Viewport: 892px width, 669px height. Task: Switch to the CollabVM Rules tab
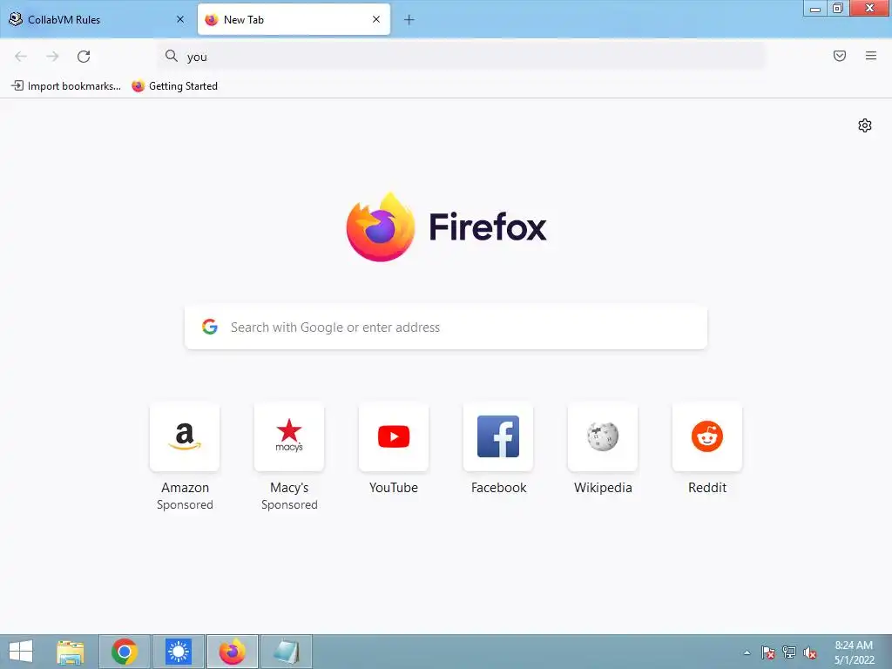point(97,20)
